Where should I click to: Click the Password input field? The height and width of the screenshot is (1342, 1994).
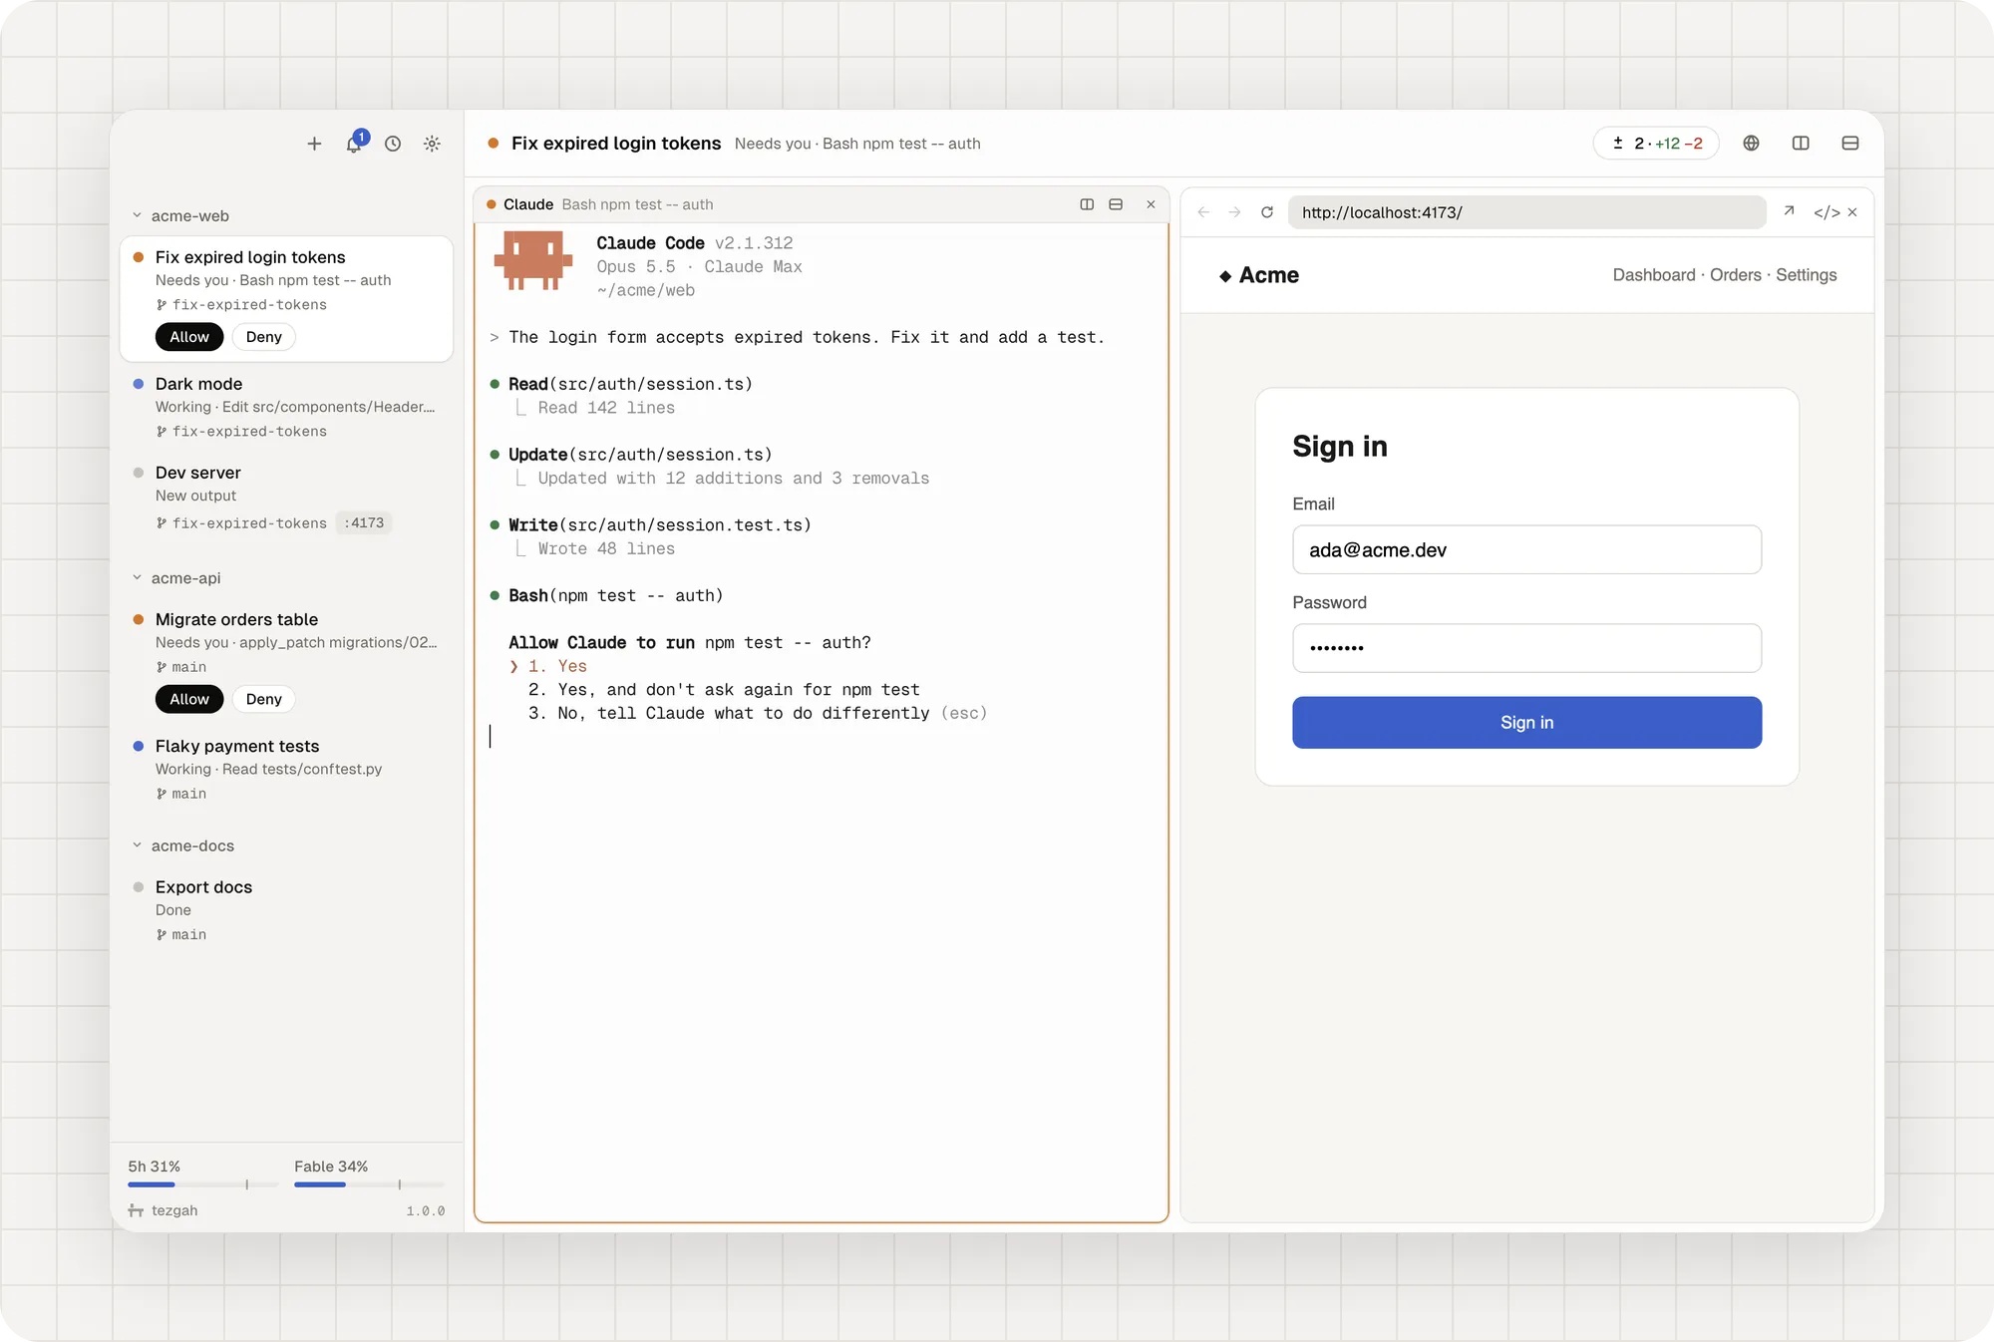pyautogui.click(x=1526, y=648)
